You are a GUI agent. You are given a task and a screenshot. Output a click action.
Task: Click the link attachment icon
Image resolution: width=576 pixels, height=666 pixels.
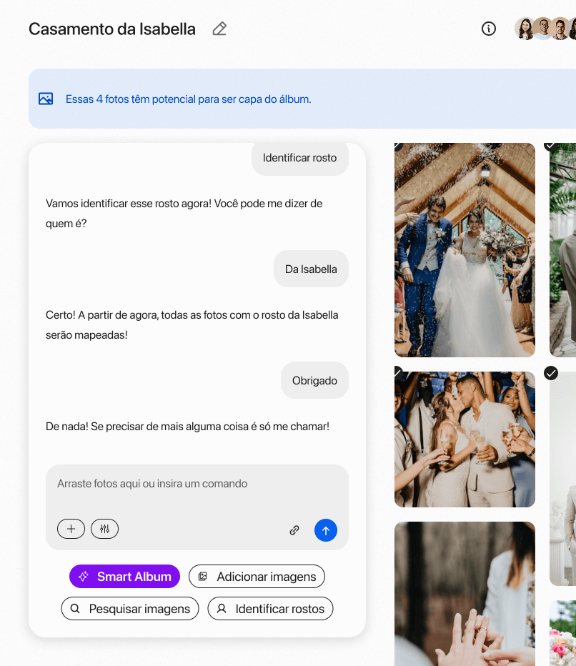click(294, 530)
